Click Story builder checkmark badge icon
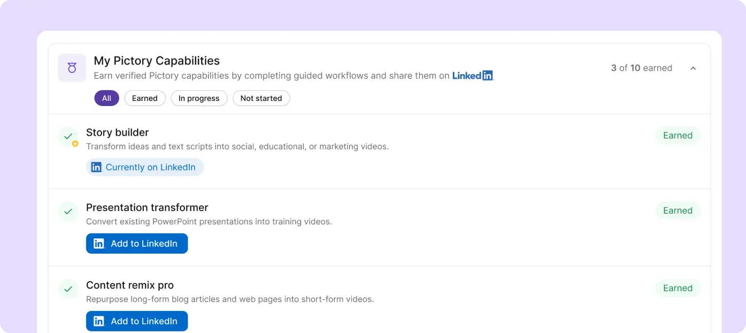This screenshot has width=746, height=333. coord(68,137)
